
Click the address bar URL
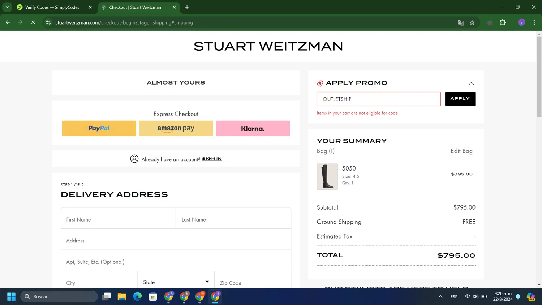124,22
